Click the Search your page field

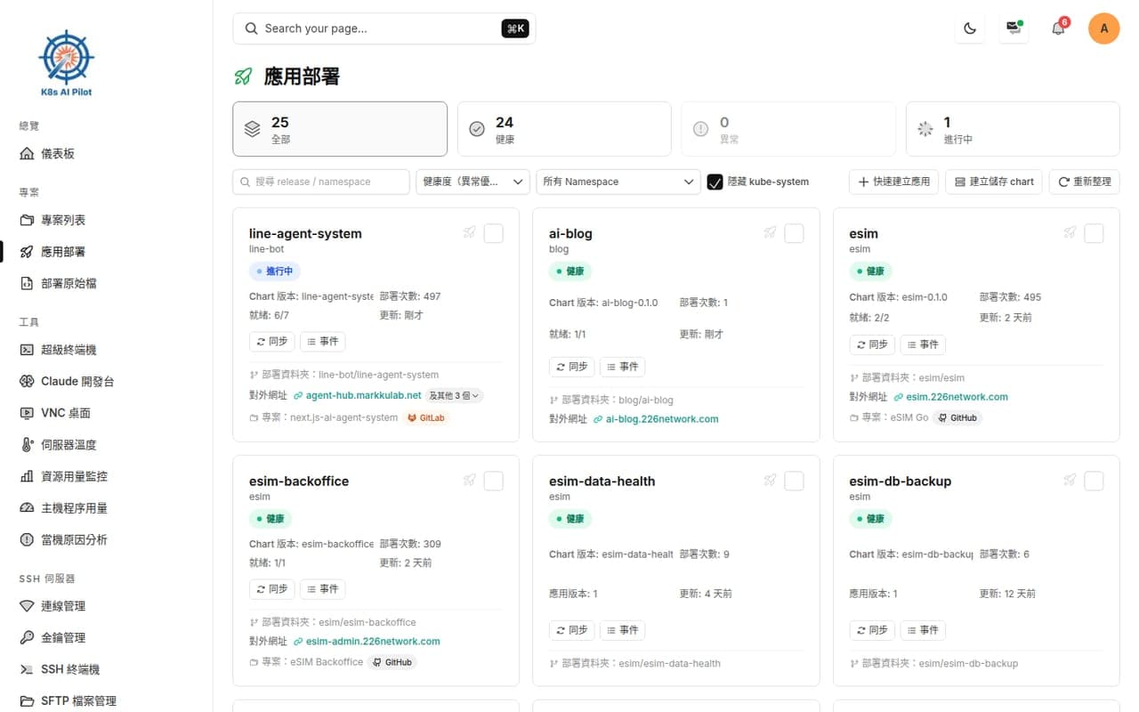click(x=384, y=28)
